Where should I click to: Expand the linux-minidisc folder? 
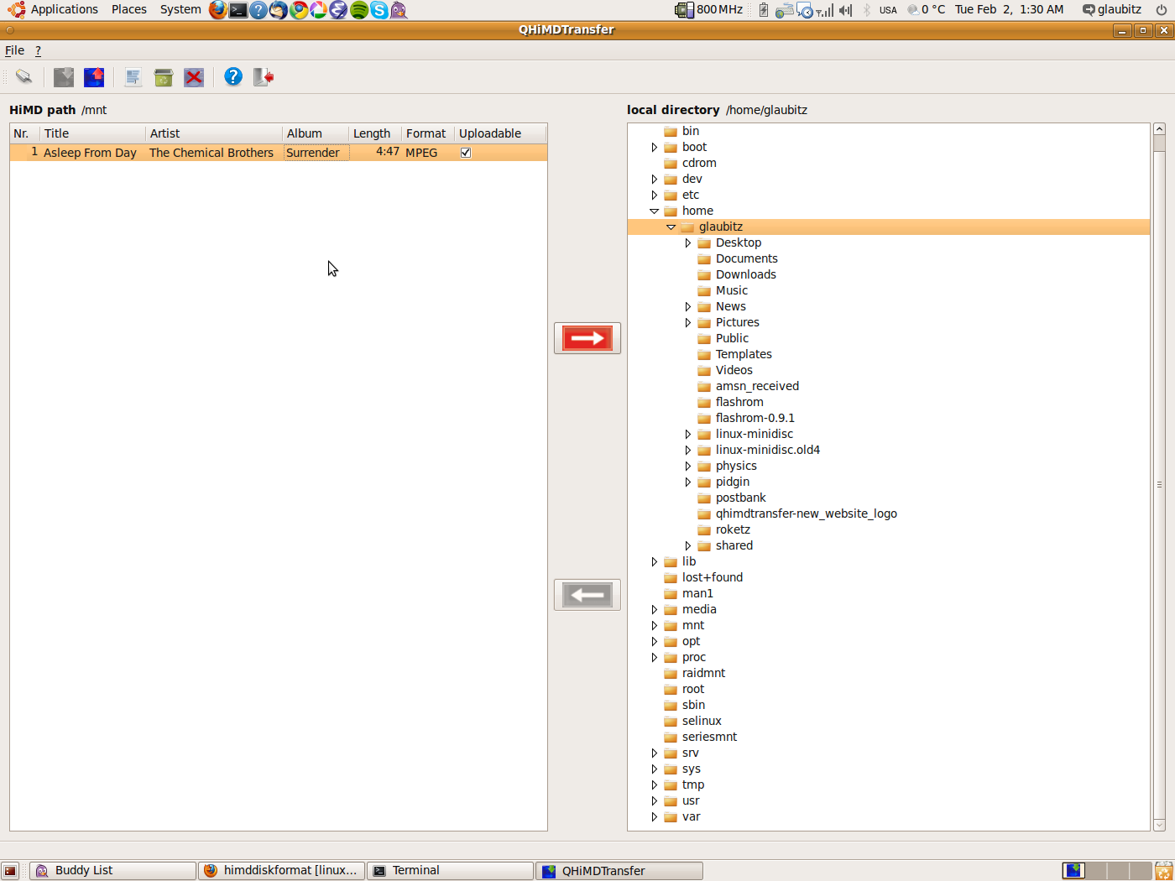(687, 434)
